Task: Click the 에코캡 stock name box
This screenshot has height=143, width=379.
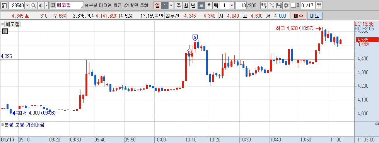Action: pyautogui.click(x=67, y=5)
